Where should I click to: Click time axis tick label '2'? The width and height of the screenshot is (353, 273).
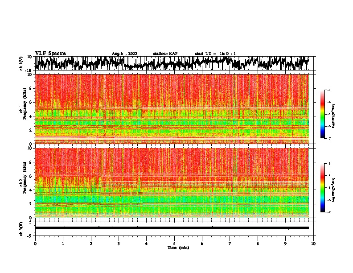click(x=91, y=244)
